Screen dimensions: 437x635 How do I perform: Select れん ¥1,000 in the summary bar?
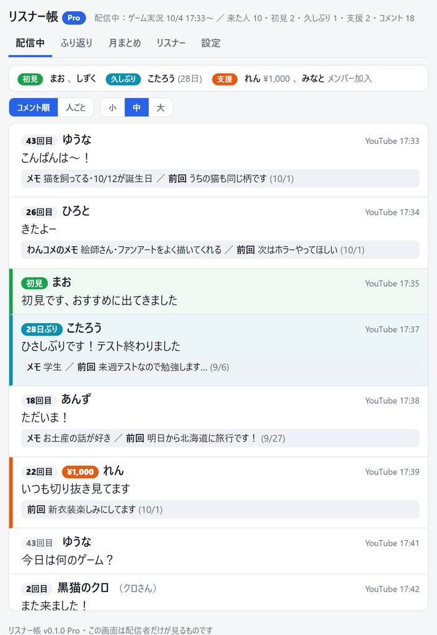[x=267, y=78]
